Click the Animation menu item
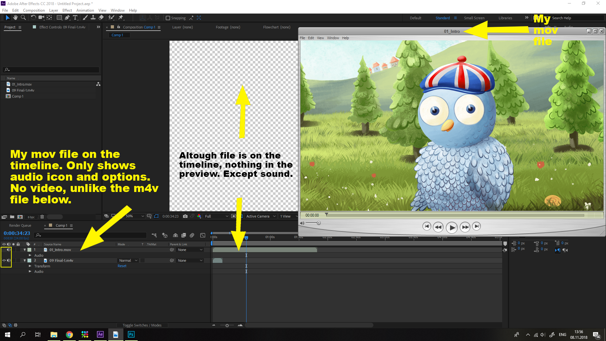606x341 pixels. [x=85, y=10]
